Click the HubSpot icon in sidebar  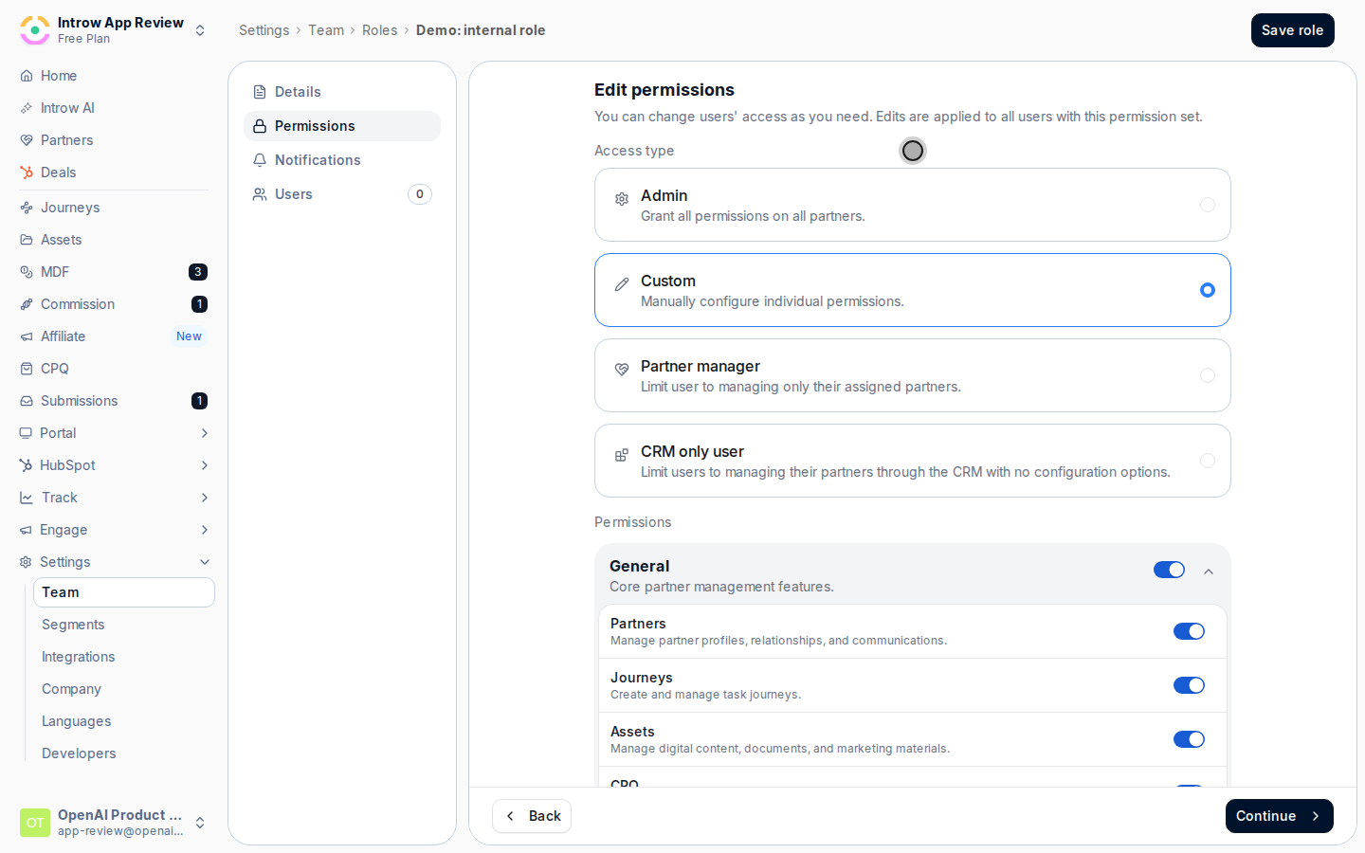coord(26,465)
